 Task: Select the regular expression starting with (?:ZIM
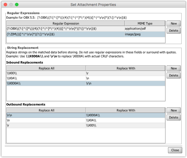65,34
